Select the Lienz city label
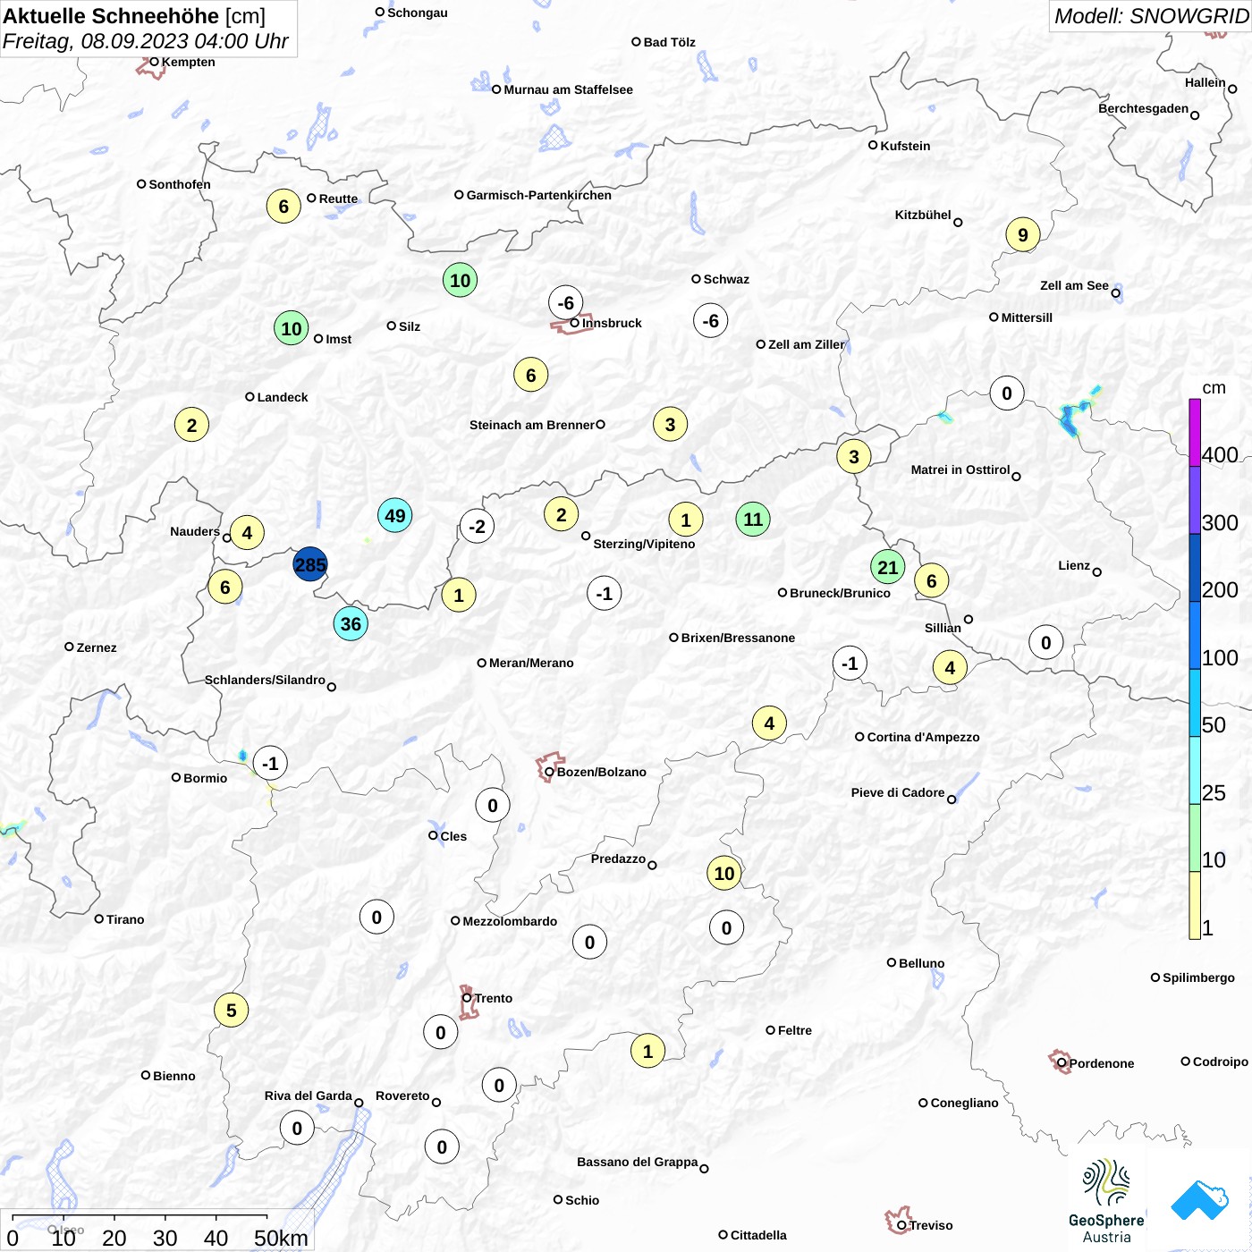 1074,565
